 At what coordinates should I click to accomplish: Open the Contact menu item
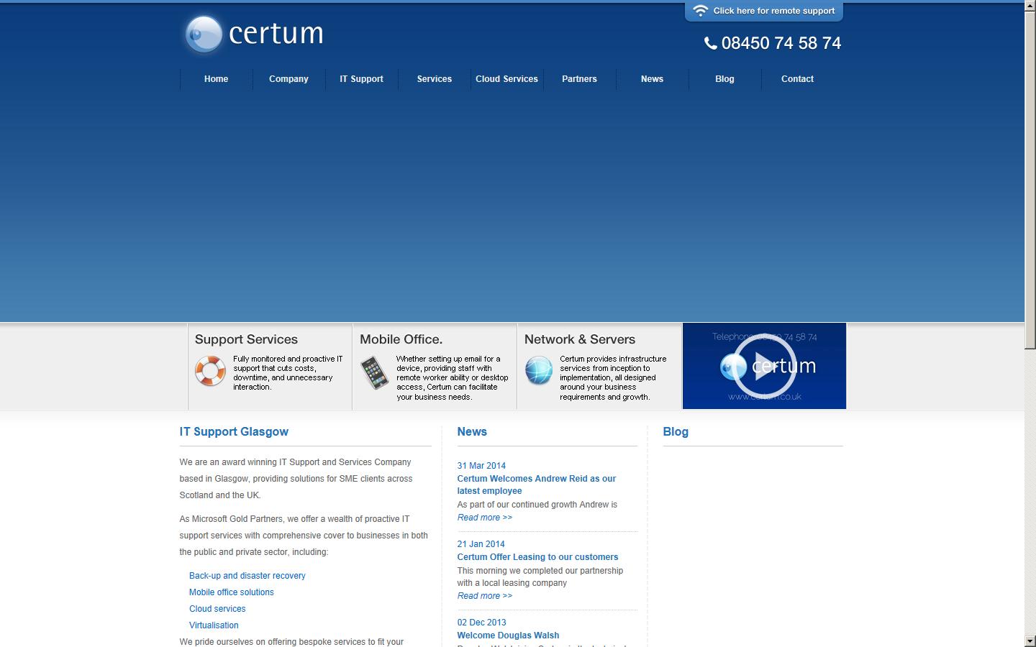797,79
